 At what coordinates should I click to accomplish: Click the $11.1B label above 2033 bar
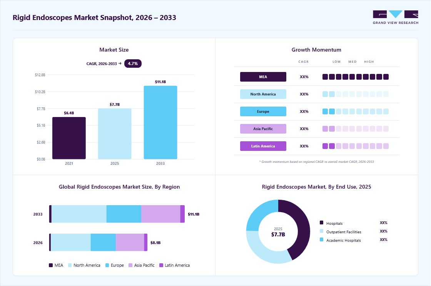click(x=160, y=82)
